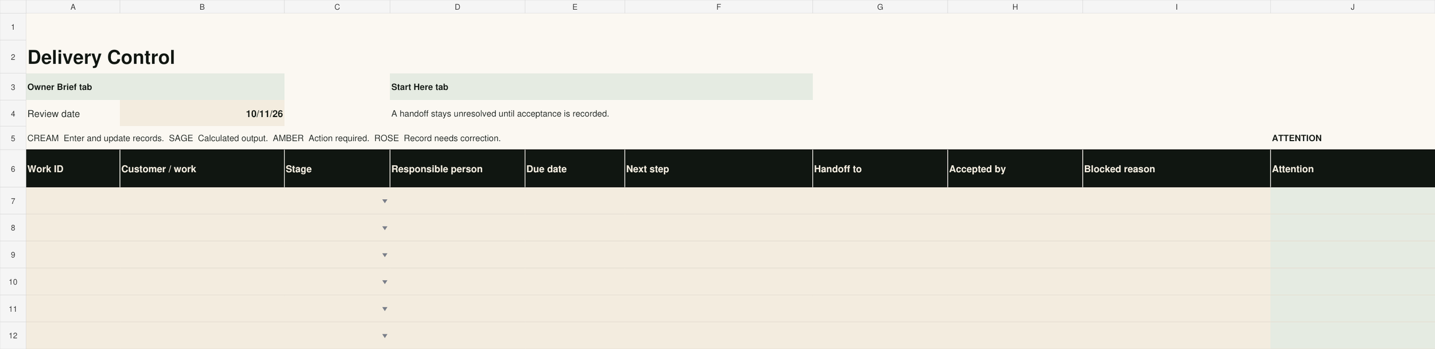Open the Stage dropdown in row 8

pos(385,228)
